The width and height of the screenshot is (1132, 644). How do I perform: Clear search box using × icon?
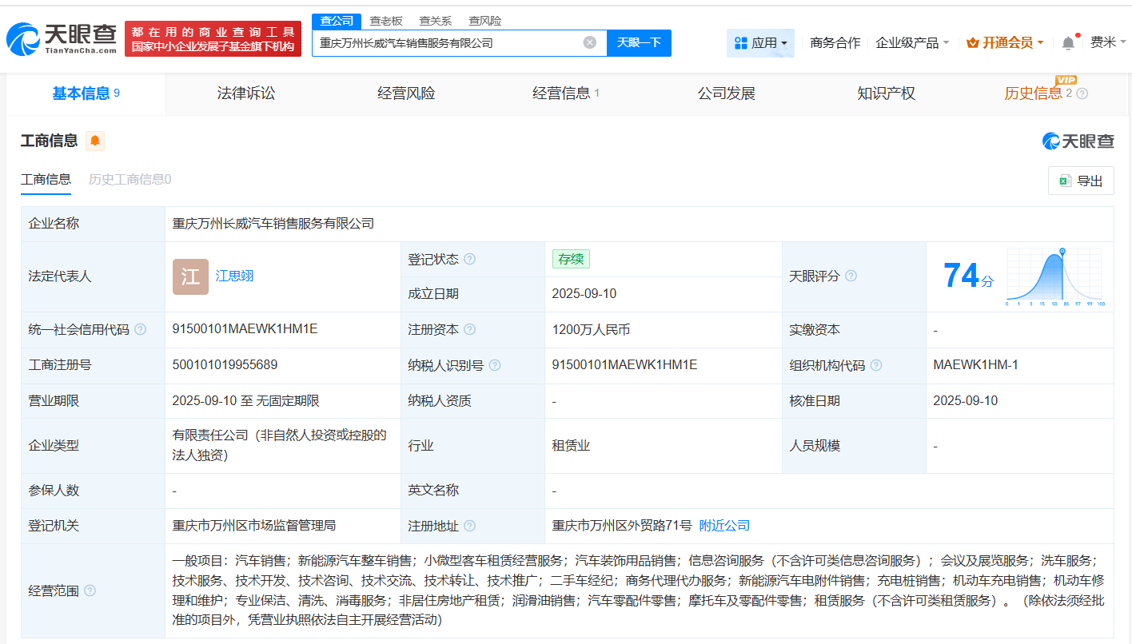click(589, 43)
